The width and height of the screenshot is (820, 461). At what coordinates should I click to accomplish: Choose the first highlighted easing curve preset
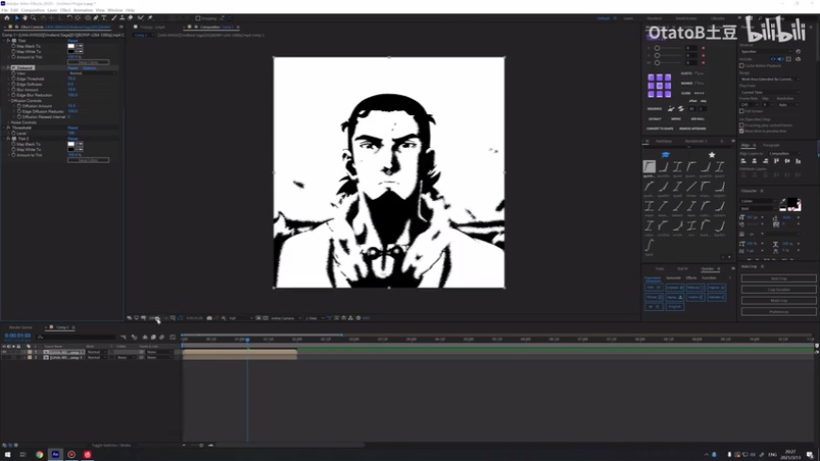649,167
